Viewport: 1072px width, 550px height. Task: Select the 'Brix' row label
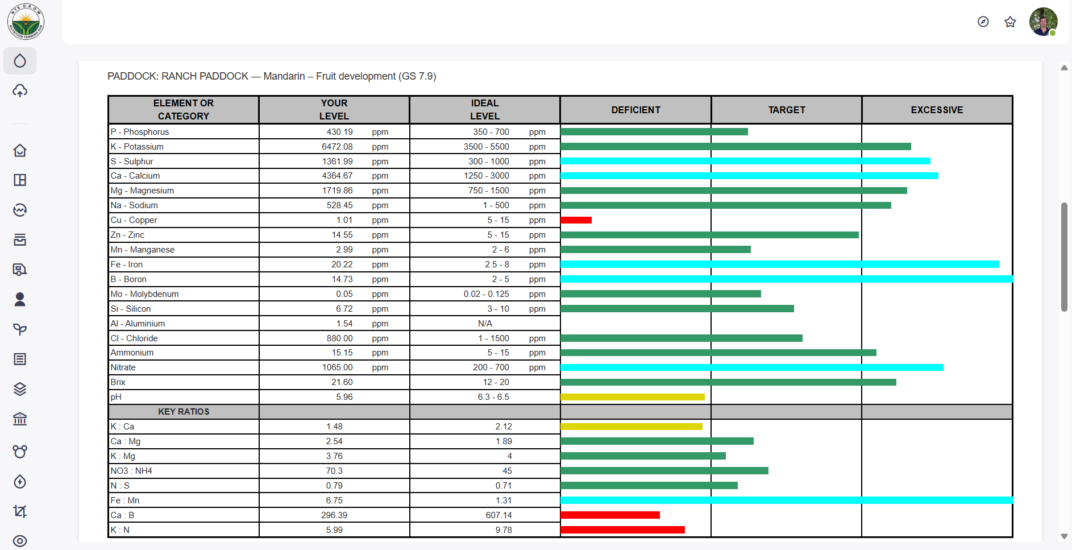click(x=118, y=382)
